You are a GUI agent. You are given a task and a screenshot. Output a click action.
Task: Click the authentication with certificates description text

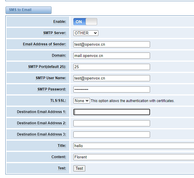(x=133, y=101)
